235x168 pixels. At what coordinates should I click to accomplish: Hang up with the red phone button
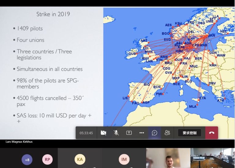pyautogui.click(x=212, y=133)
